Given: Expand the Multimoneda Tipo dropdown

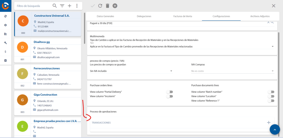Looking at the screenshot, I should click(x=272, y=46).
